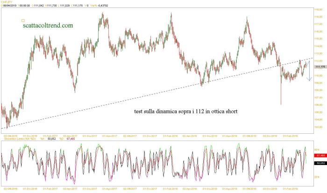Viewport: 327px width, 193px height.
Task: Click the Stocastico Lento indicator label
Action: [x=20, y=138]
